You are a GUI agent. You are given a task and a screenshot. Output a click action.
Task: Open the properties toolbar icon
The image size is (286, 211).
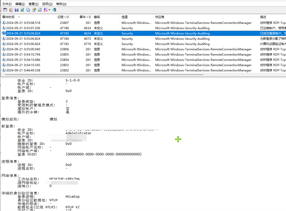pos(34,10)
